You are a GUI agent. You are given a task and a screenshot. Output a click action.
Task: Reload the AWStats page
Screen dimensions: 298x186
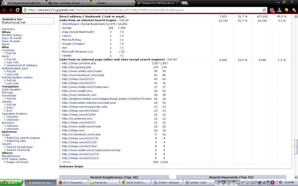(17, 10)
